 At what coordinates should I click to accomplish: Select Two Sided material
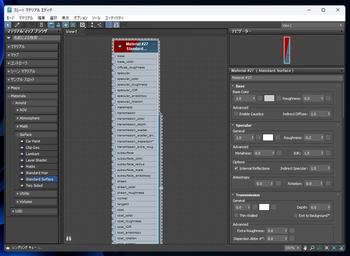pos(38,185)
